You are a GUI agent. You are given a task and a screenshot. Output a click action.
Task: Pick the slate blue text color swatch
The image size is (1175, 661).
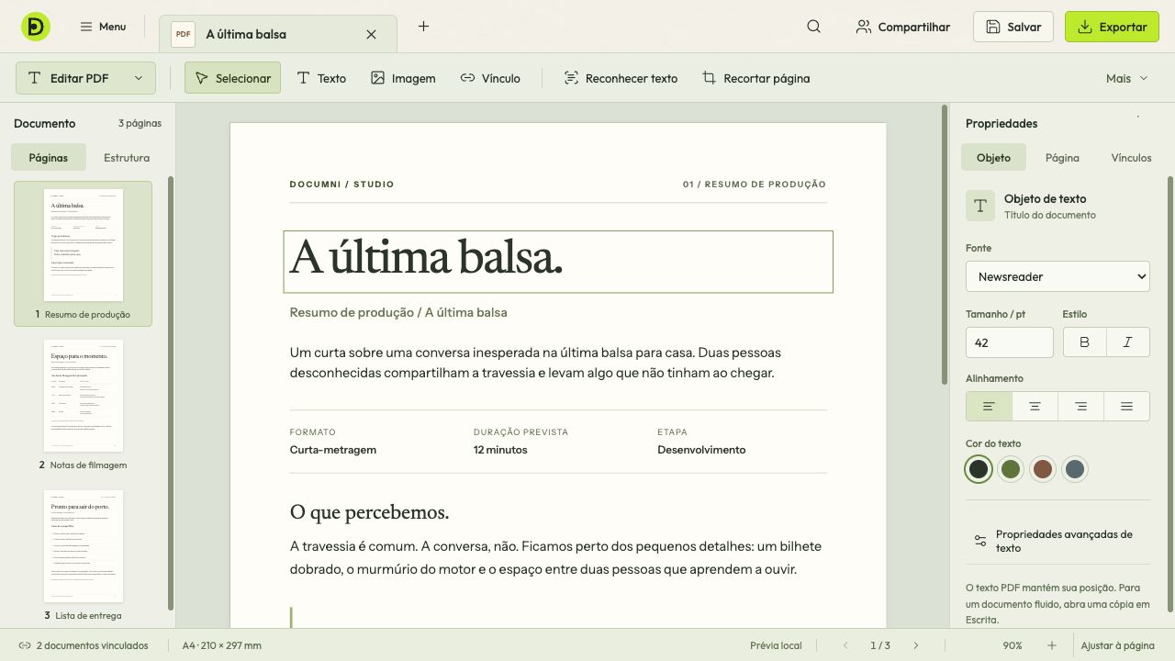coord(1075,469)
